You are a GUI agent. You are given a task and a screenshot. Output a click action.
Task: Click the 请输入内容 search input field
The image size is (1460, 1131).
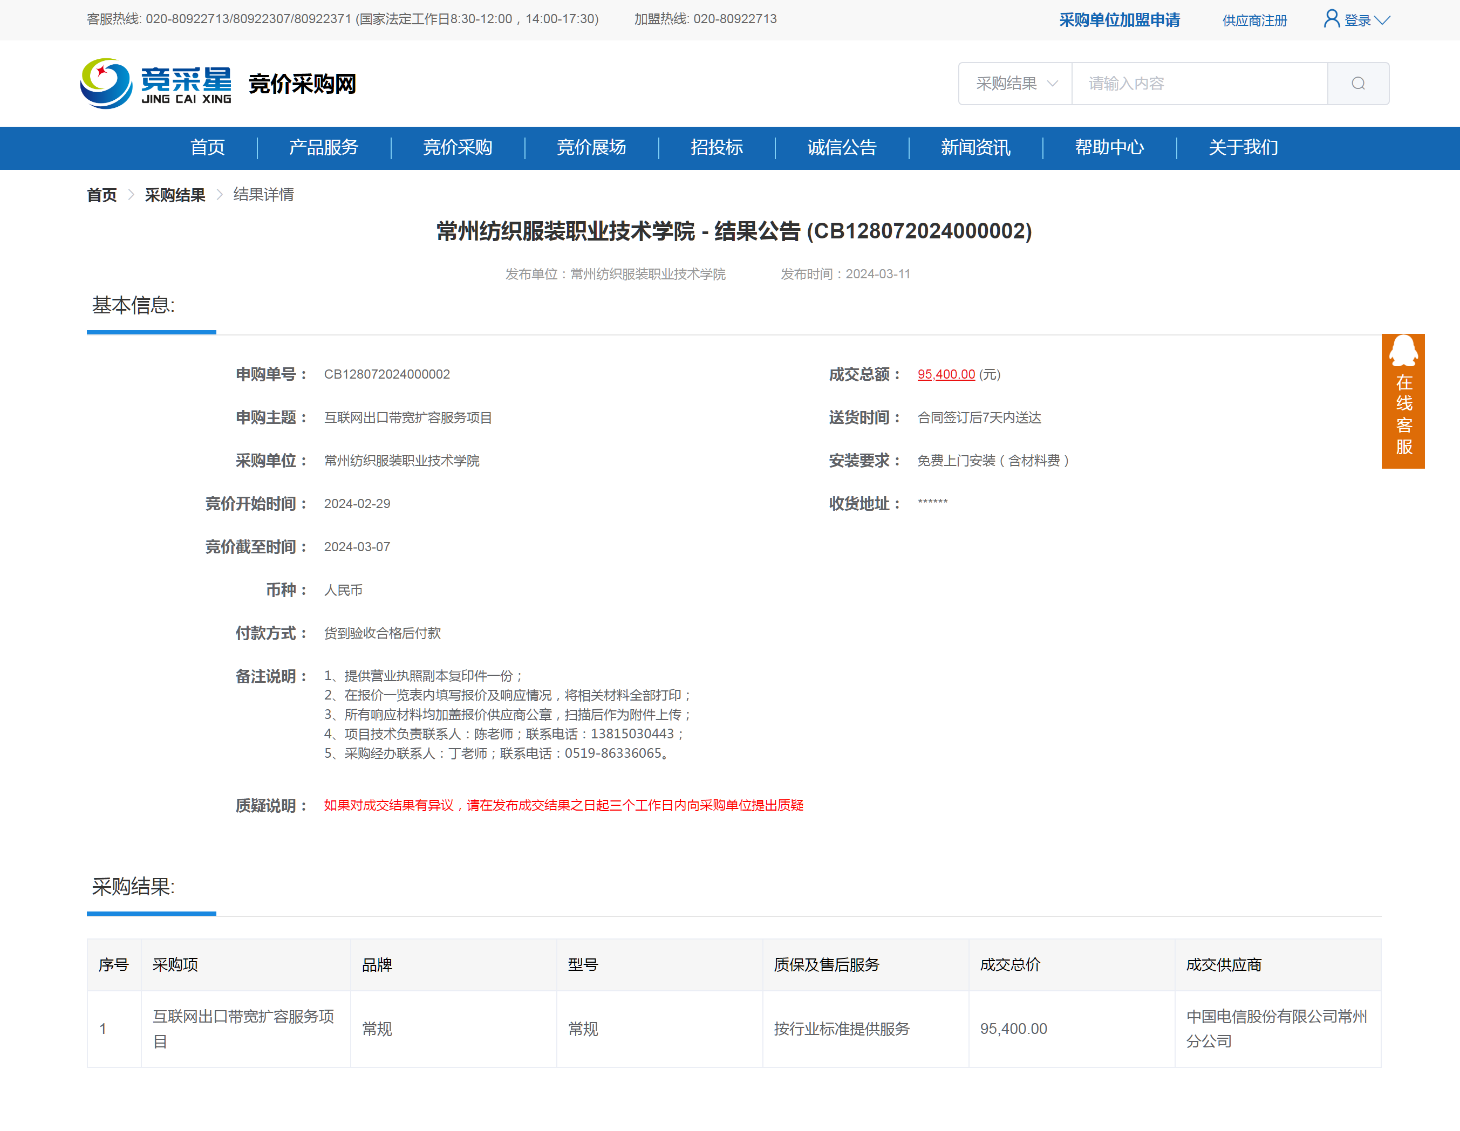[1199, 84]
